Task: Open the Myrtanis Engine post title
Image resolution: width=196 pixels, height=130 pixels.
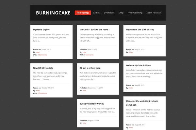Action: (41, 30)
